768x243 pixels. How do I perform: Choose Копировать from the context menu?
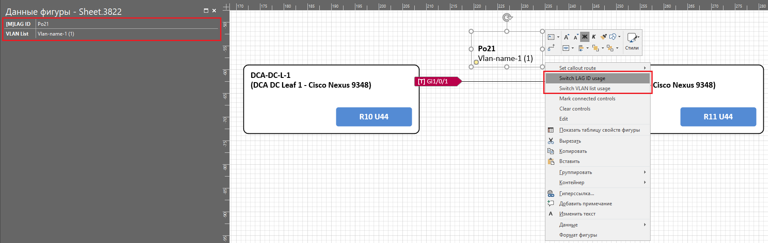(x=573, y=151)
